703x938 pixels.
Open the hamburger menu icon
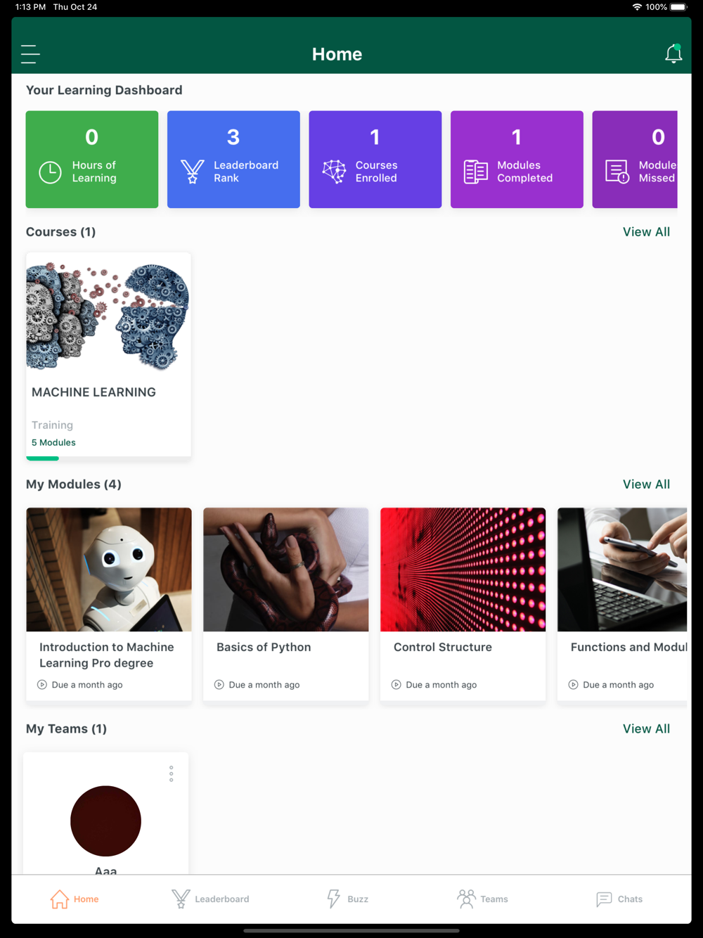coord(30,54)
